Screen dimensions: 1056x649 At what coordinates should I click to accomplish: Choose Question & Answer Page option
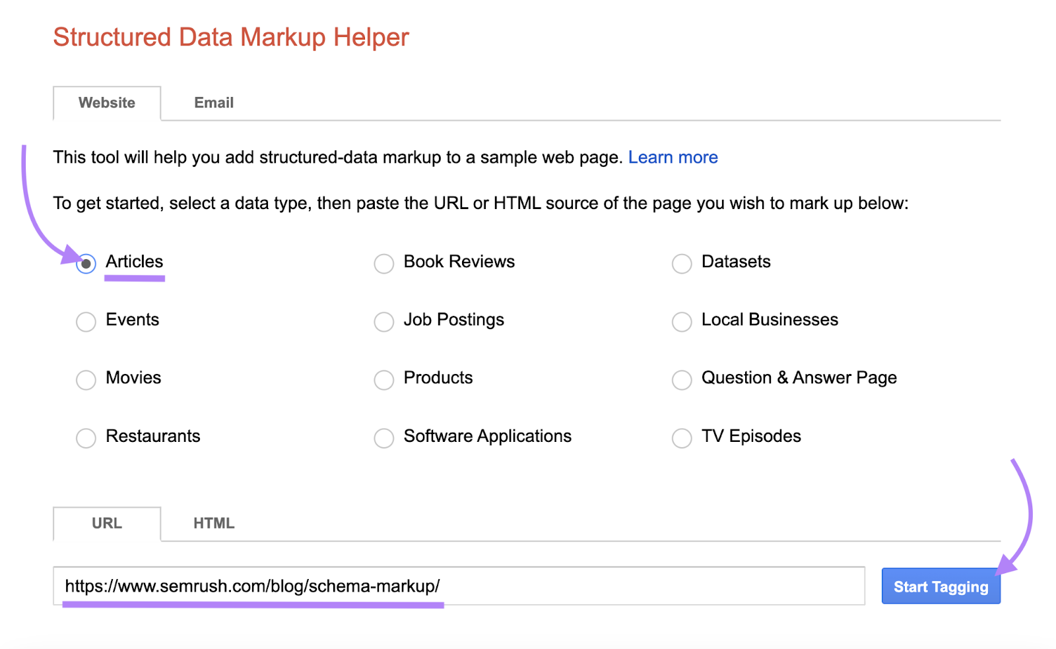pyautogui.click(x=682, y=380)
